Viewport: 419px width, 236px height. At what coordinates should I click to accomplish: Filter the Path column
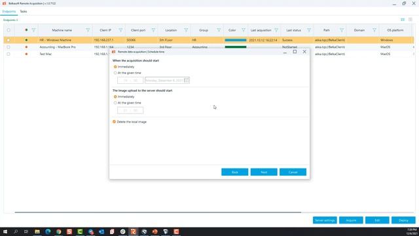coord(342,30)
